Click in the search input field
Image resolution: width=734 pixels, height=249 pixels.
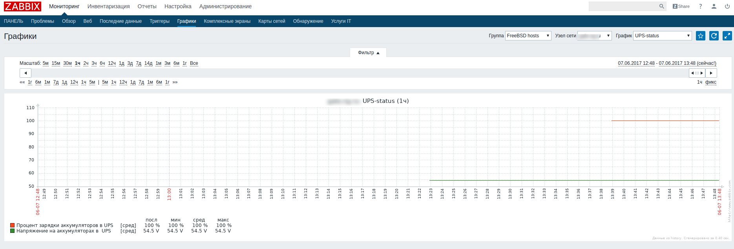[x=623, y=6]
